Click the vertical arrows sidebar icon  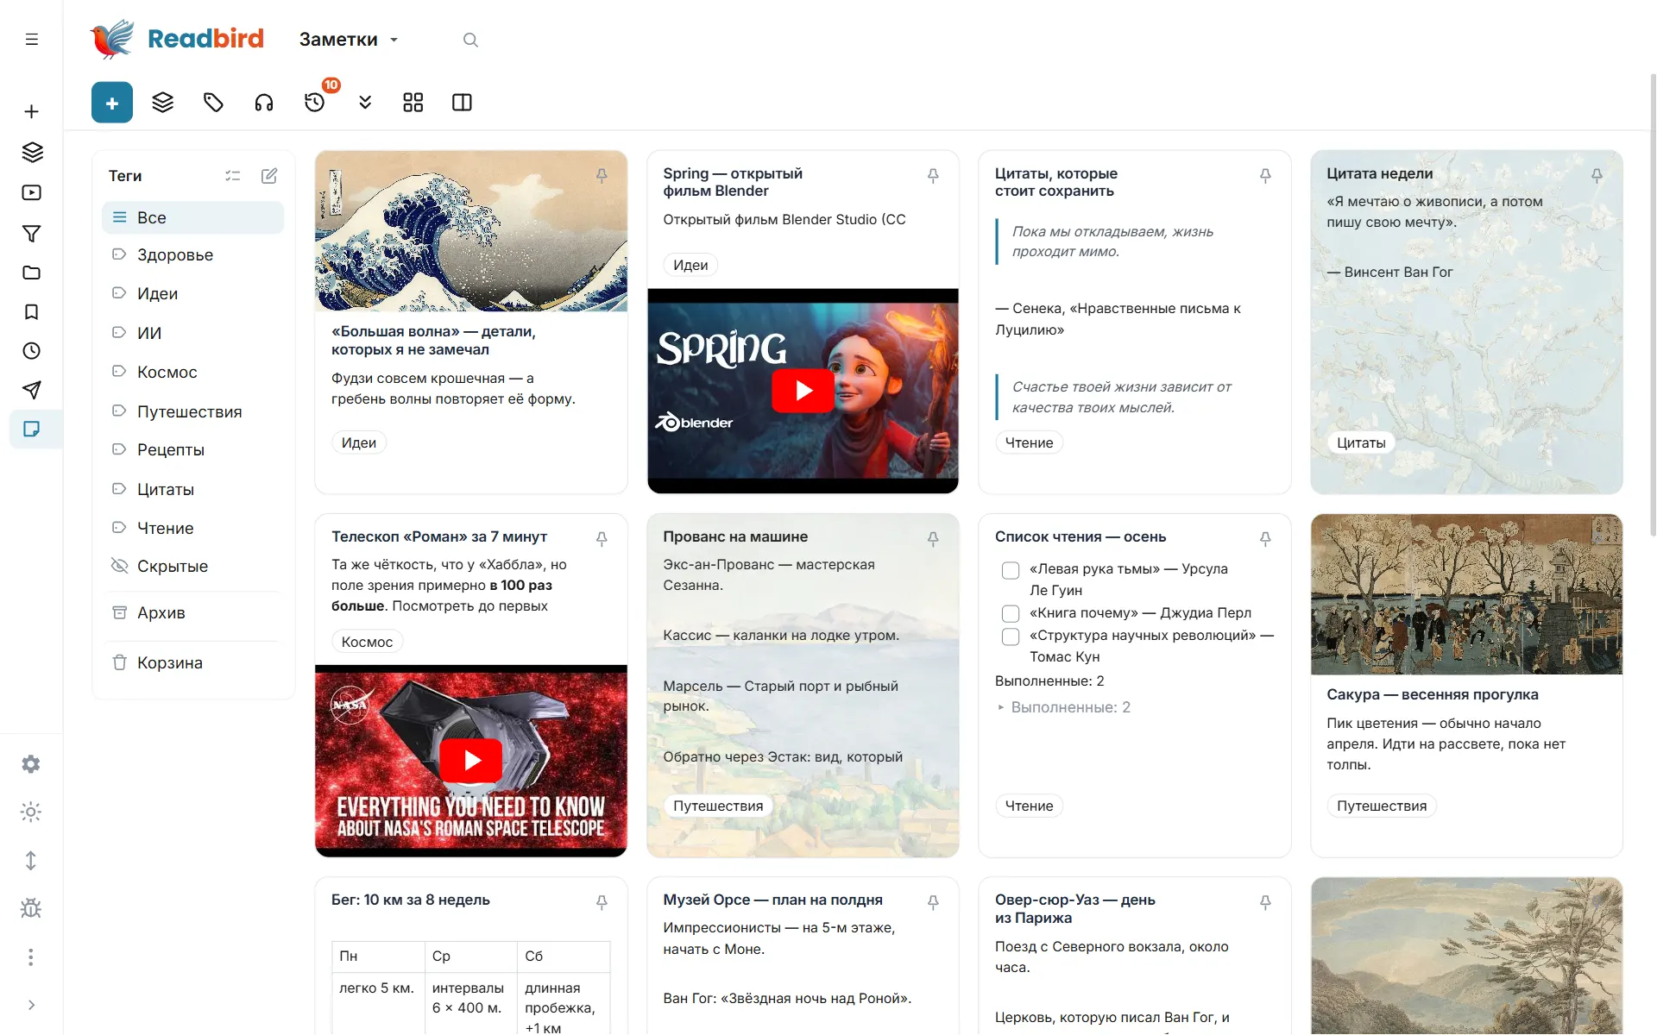(31, 861)
